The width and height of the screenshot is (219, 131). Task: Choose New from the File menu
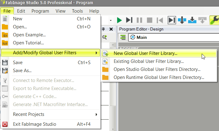[x=51, y=19]
